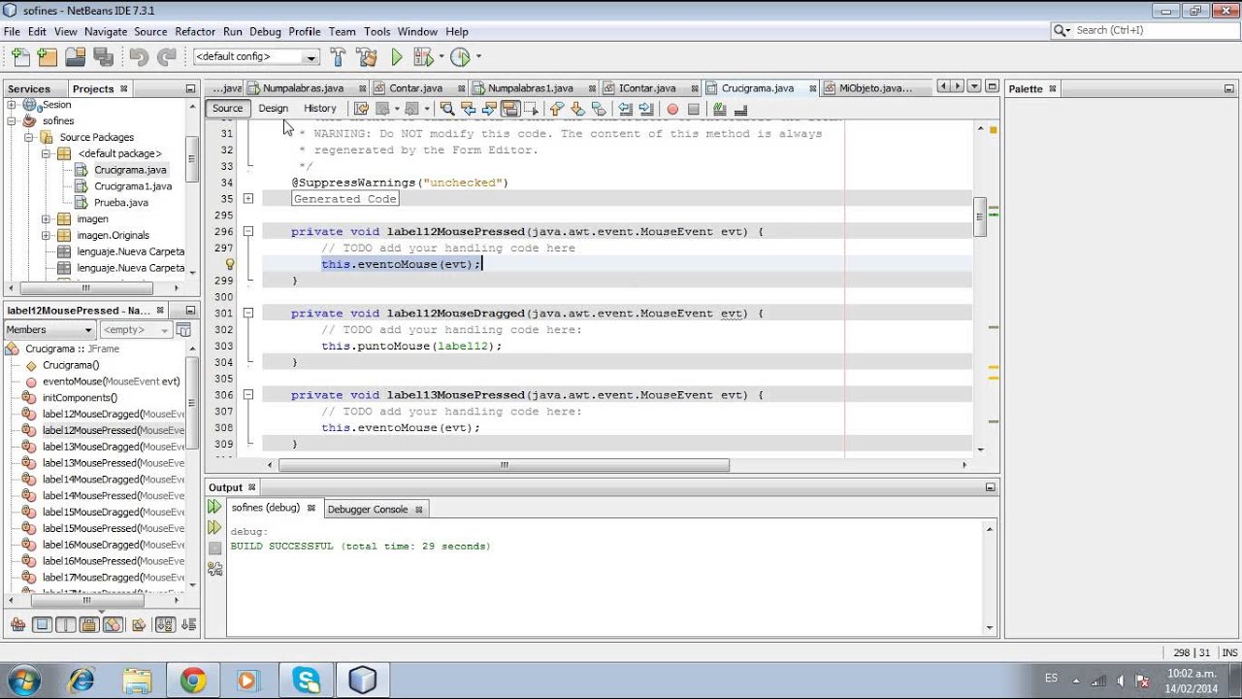Click the Re-run green arrows icon in Output
The height and width of the screenshot is (699, 1242).
click(x=214, y=507)
